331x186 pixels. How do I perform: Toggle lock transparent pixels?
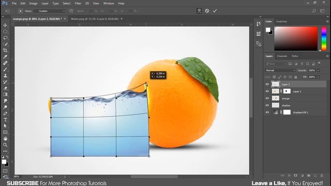point(274,77)
